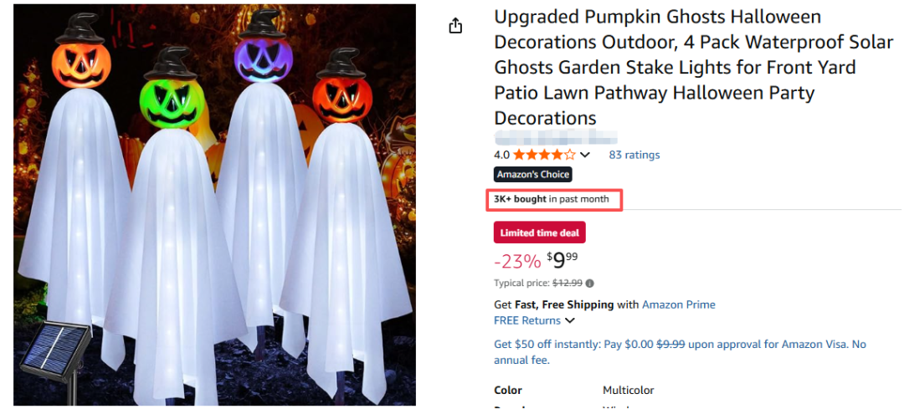Click the crossed-out $12.99 typical price
The image size is (904, 409).
[x=568, y=284]
